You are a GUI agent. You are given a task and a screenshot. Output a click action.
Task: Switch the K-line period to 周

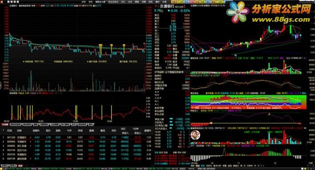click(242, 166)
